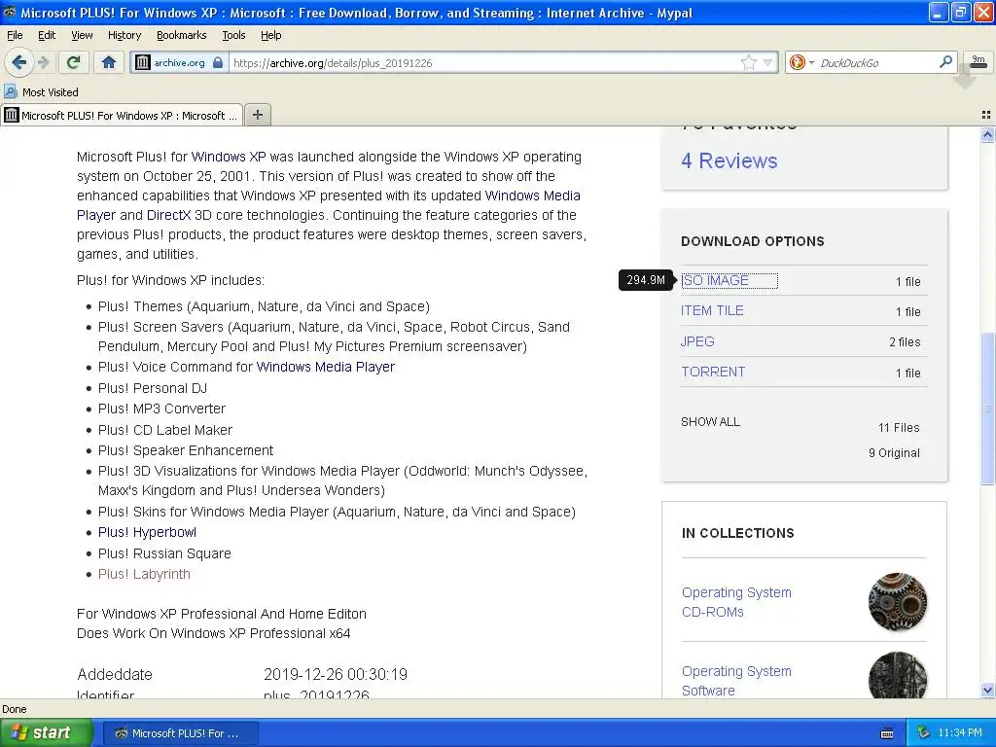
Task: Go to the browser Home page icon
Action: coord(109,62)
